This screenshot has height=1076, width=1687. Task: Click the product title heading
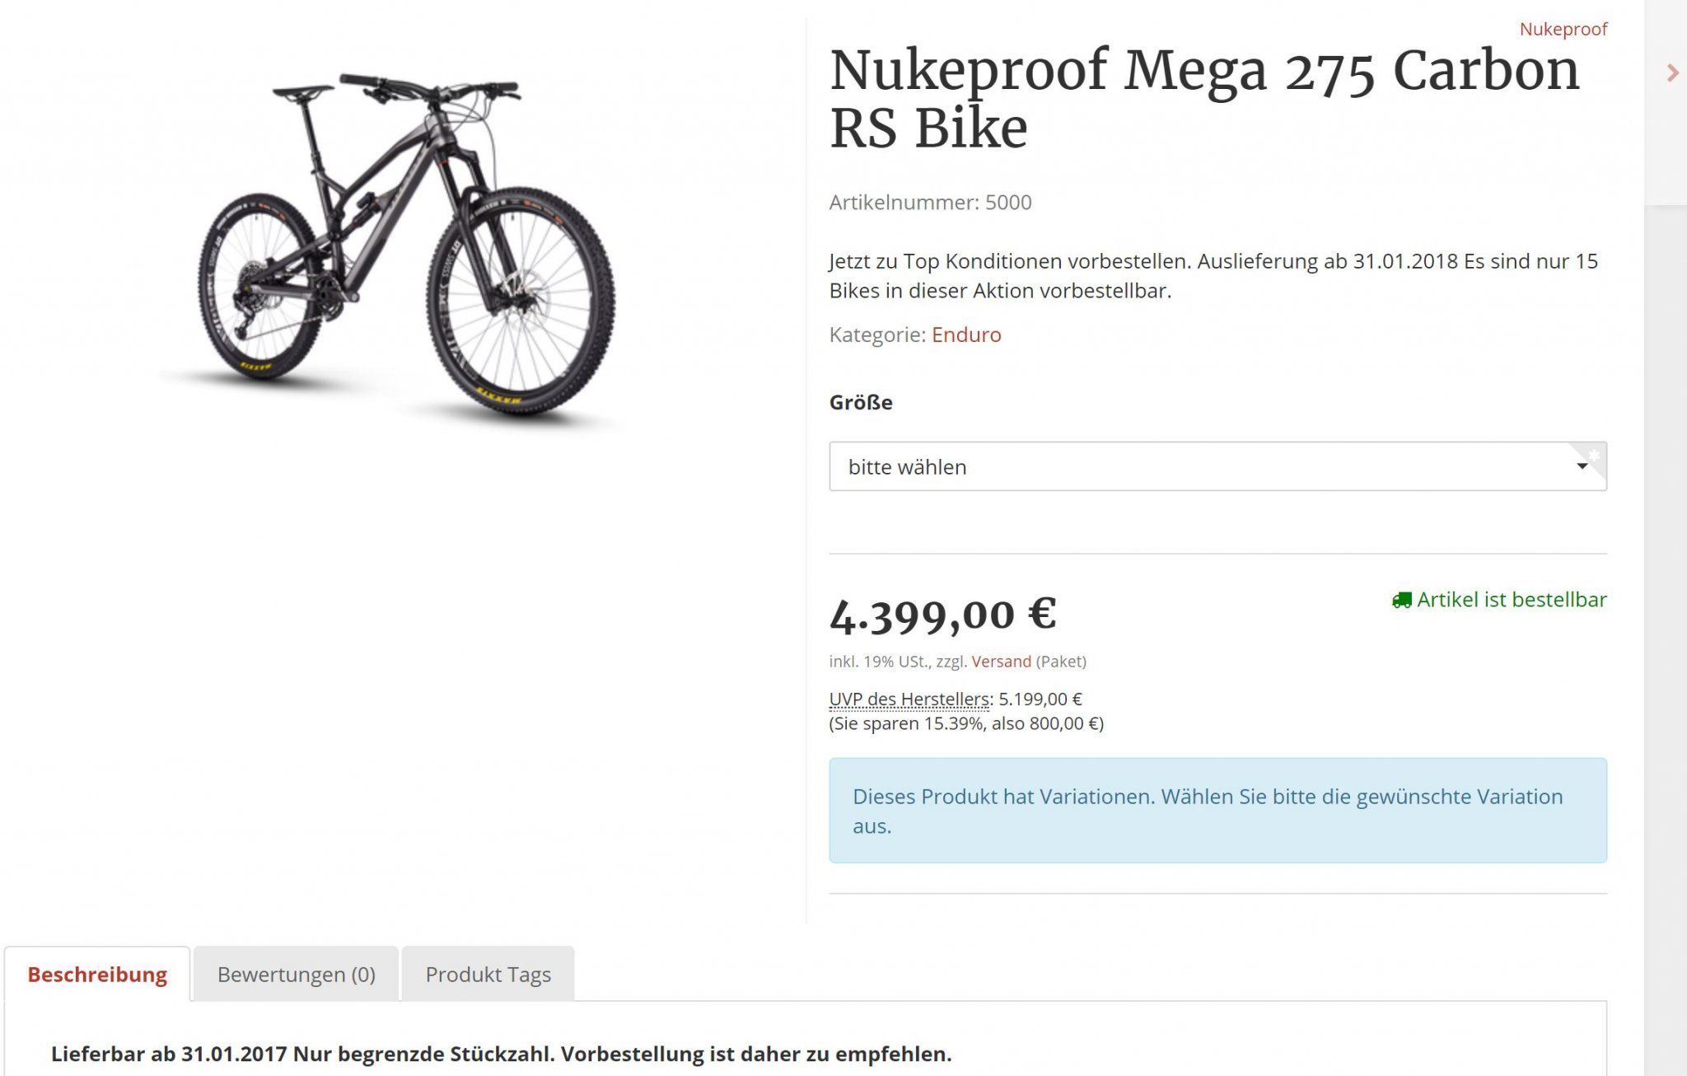[1203, 99]
